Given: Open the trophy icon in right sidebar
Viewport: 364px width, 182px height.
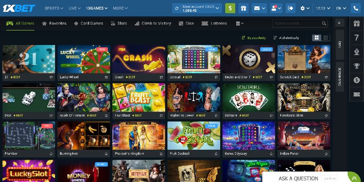Looking at the screenshot, I should (x=357, y=66).
